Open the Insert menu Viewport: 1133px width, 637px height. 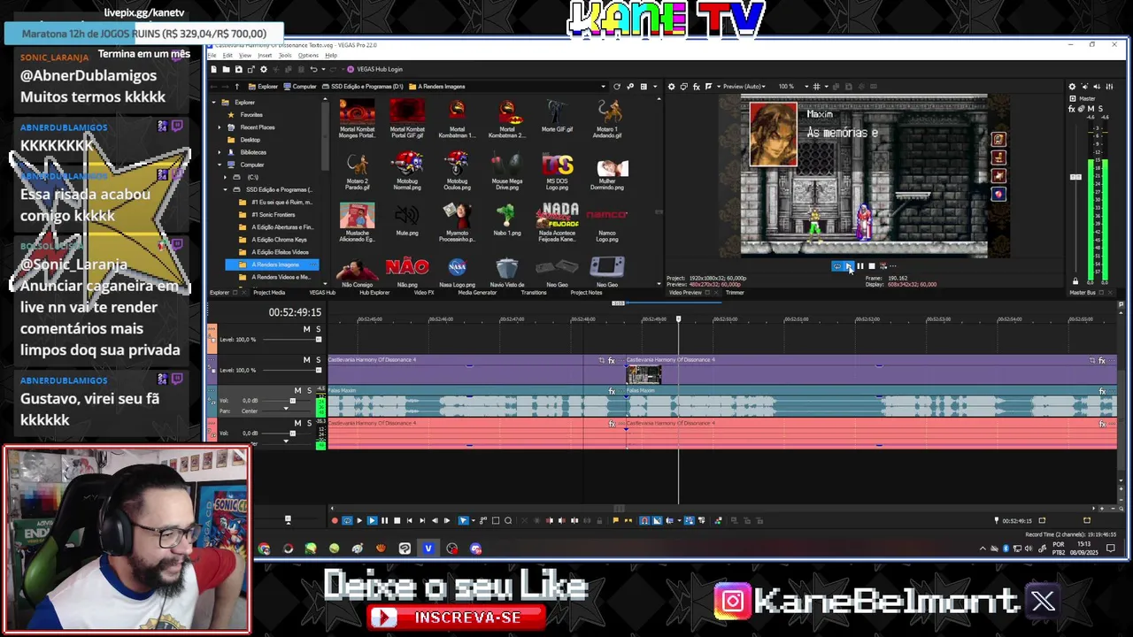pos(265,55)
